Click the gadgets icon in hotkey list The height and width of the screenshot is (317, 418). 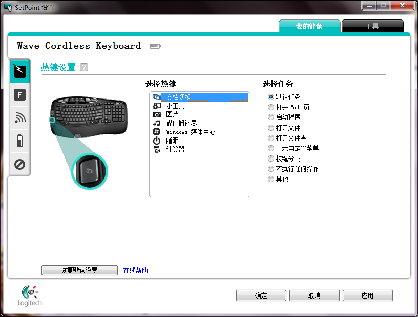point(156,106)
